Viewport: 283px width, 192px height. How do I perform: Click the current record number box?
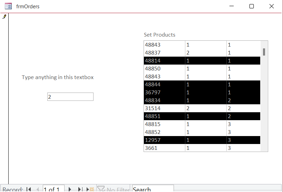[x=53, y=189]
